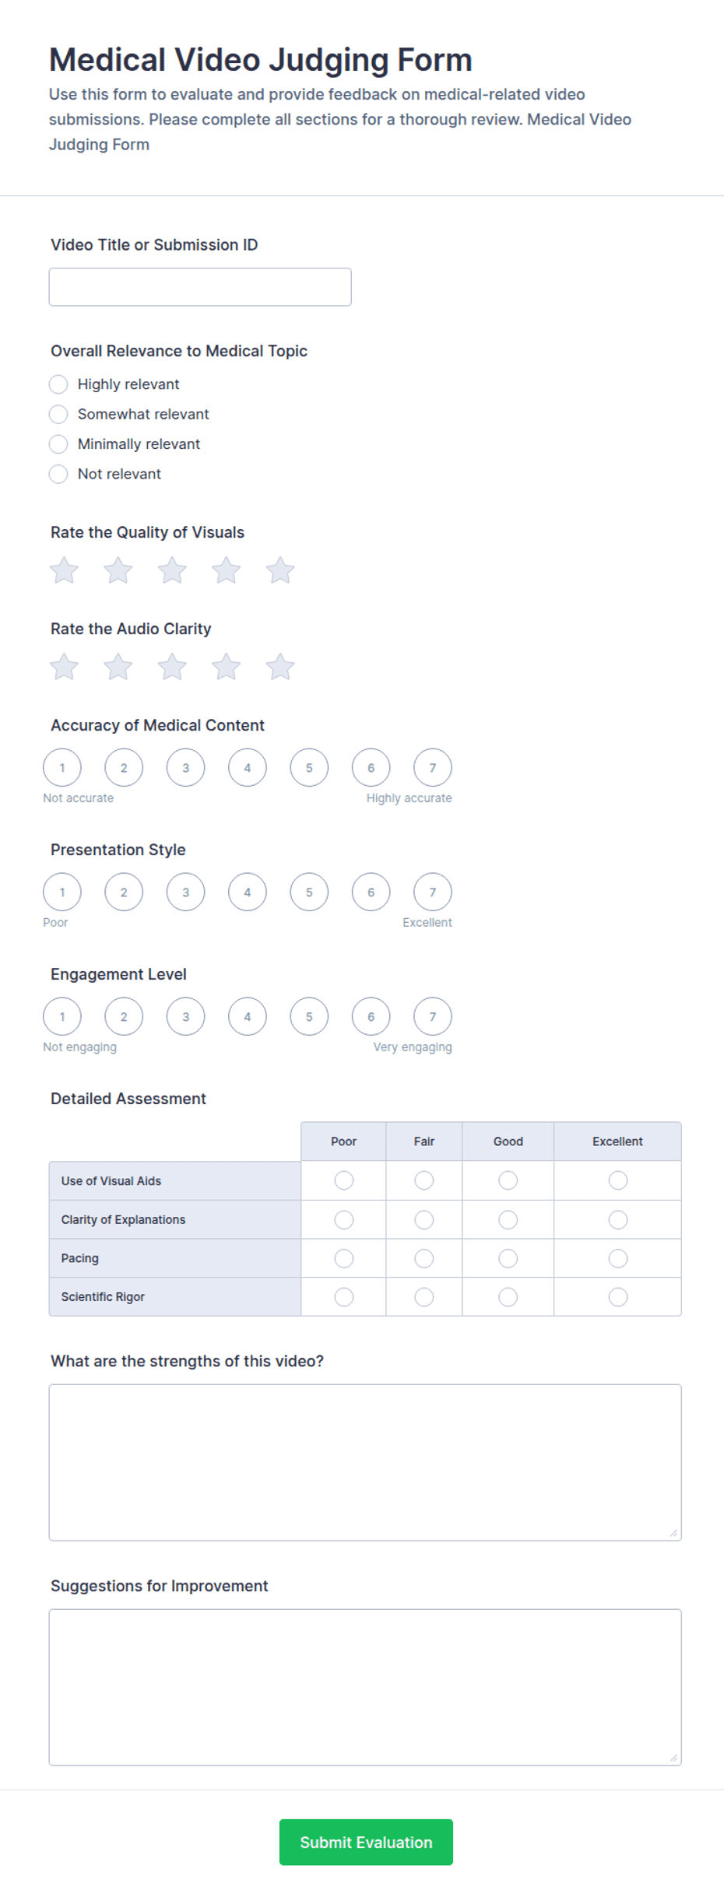Viewport: 724px width, 1904px height.
Task: Choose 6 for Engagement Level
Action: pyautogui.click(x=371, y=1017)
